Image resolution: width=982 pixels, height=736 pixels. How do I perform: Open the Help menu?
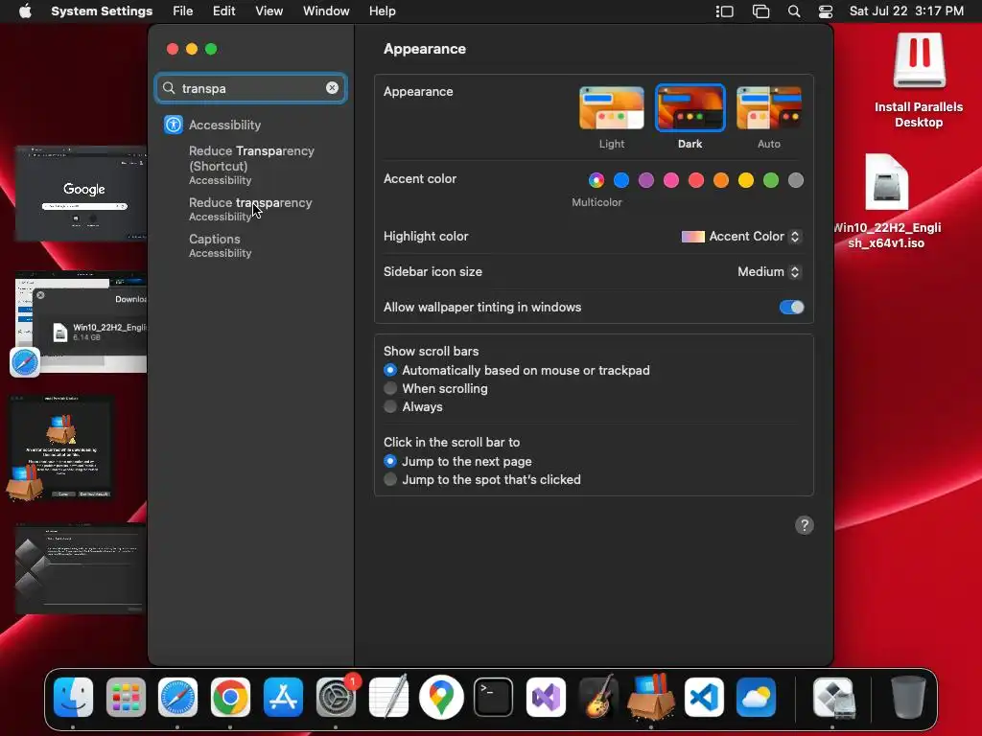click(382, 11)
